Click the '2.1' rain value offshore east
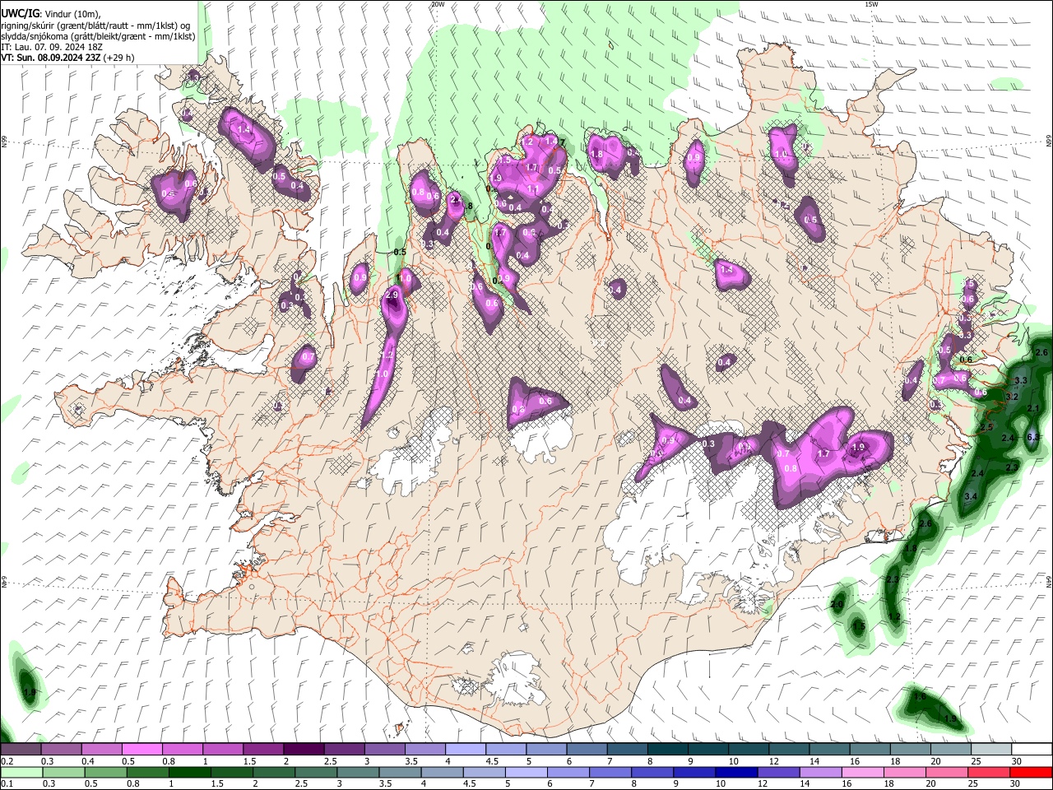 pos(1033,409)
